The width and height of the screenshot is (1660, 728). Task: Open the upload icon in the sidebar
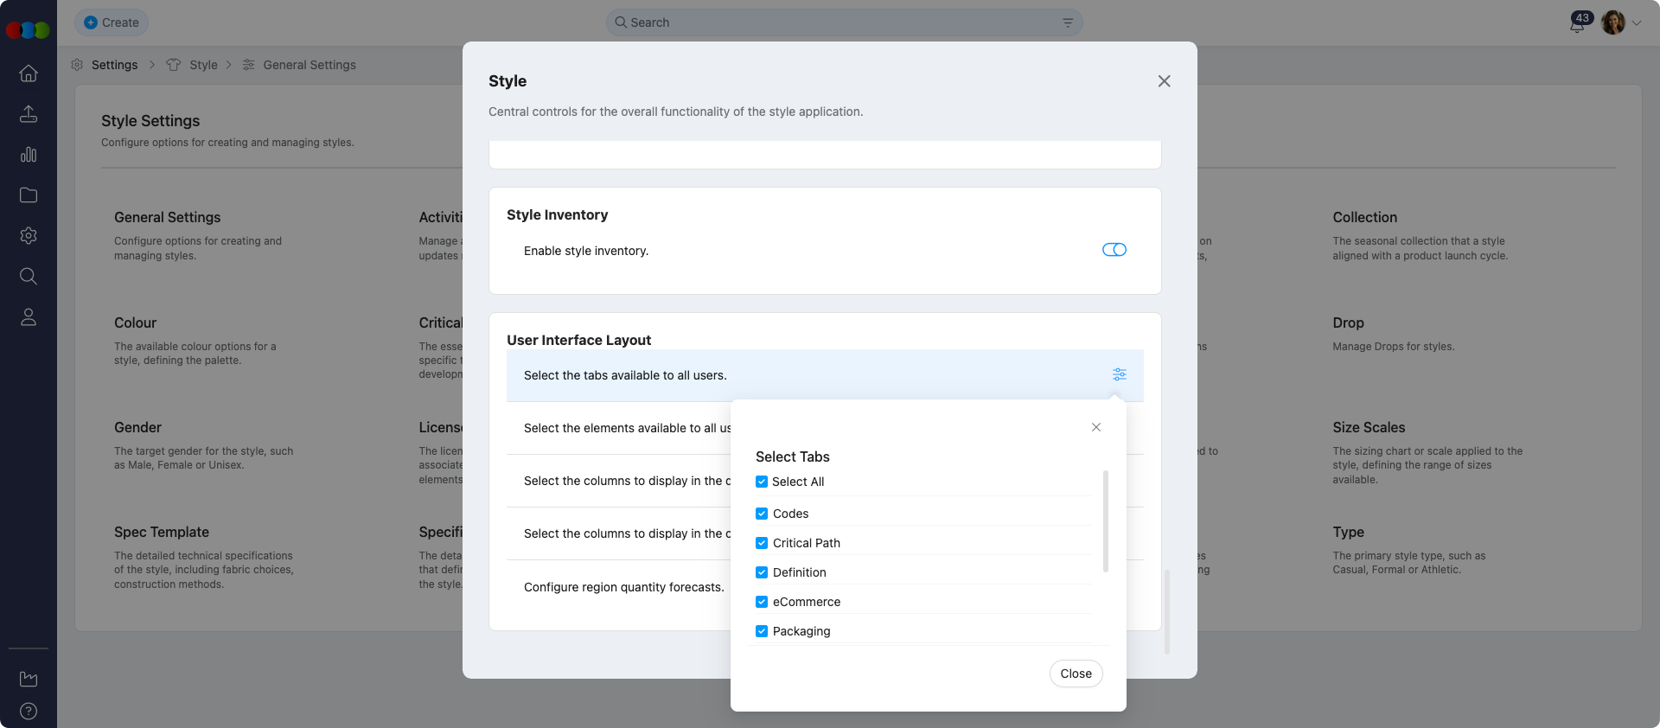click(x=29, y=114)
